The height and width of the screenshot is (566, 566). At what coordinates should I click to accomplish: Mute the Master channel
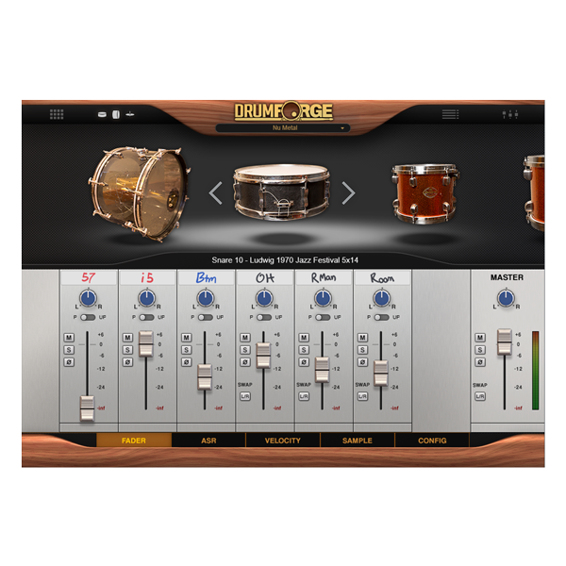click(x=480, y=338)
